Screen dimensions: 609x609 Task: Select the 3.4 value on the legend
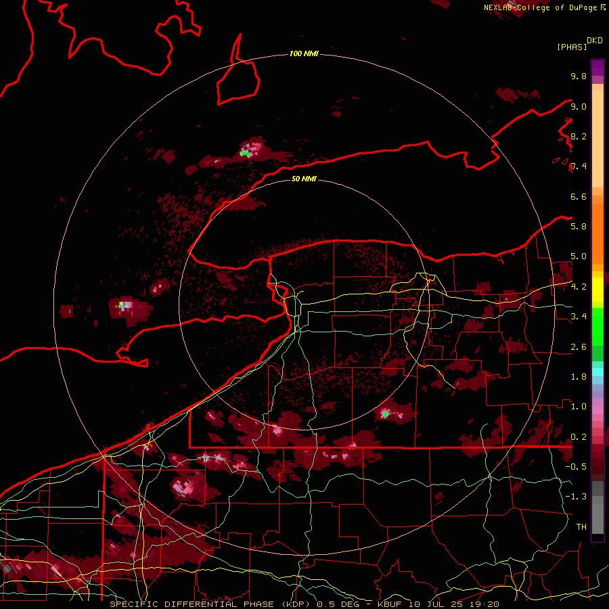point(579,316)
